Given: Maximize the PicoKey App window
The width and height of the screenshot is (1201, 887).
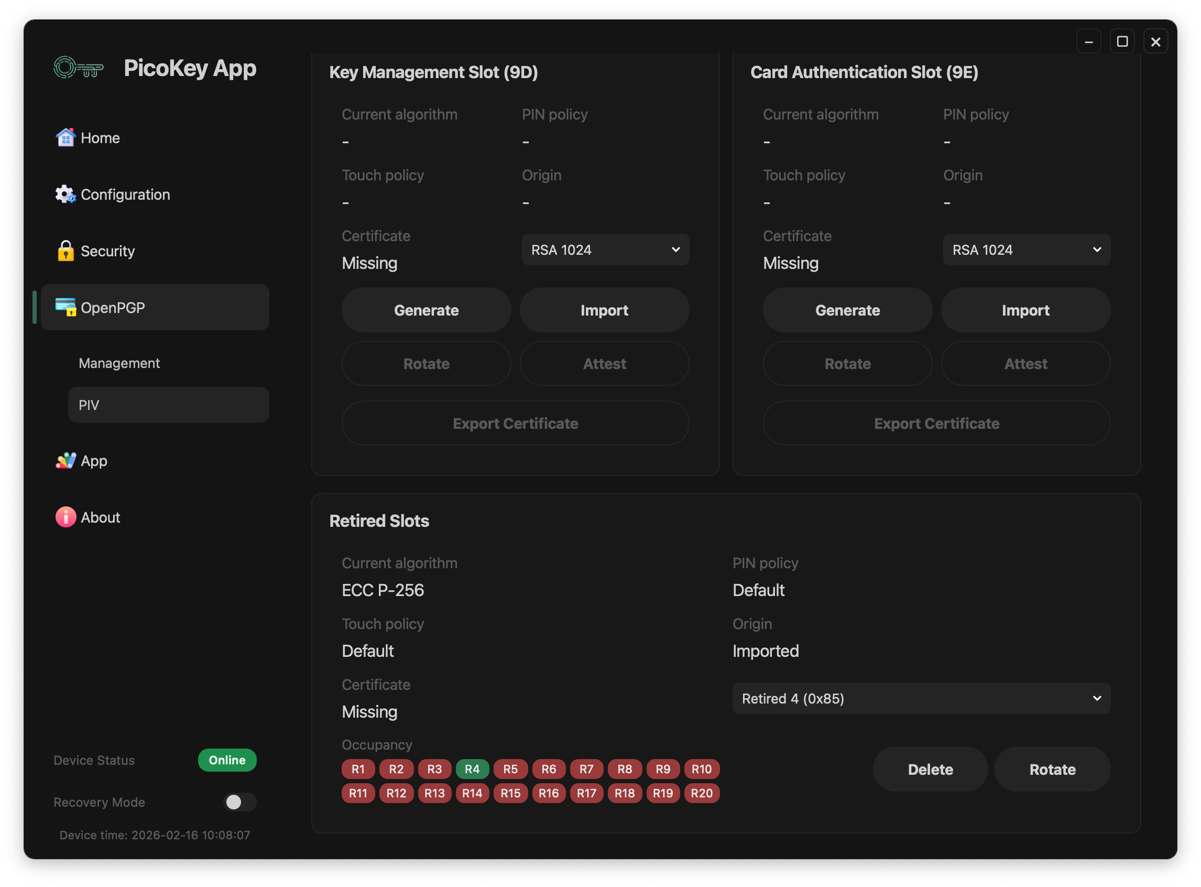Looking at the screenshot, I should (1121, 41).
